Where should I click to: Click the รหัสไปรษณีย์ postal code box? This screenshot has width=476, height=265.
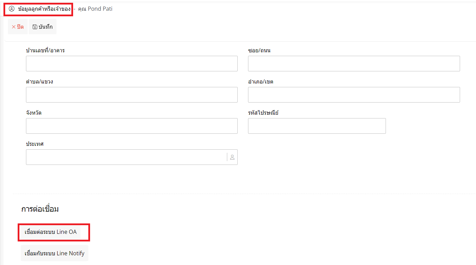(x=317, y=126)
